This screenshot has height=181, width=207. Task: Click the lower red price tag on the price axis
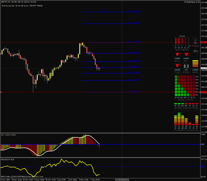(204, 92)
